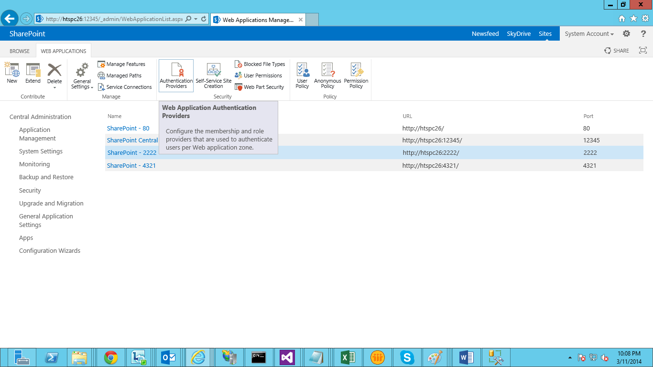Open PowerShell from the taskbar
The height and width of the screenshot is (367, 653).
tap(51, 357)
